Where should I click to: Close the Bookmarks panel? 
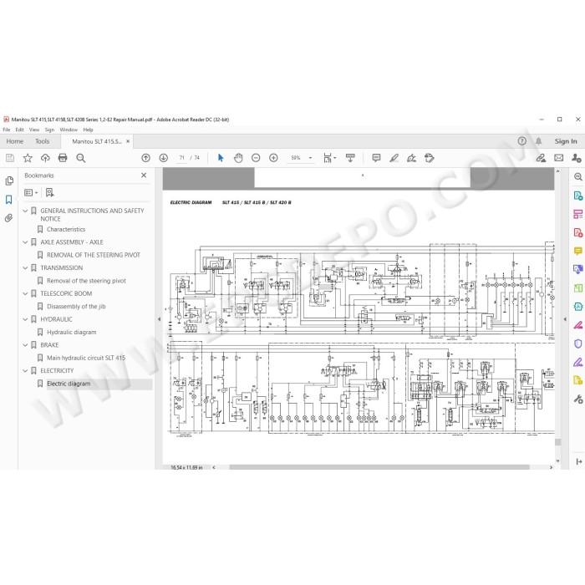point(144,175)
